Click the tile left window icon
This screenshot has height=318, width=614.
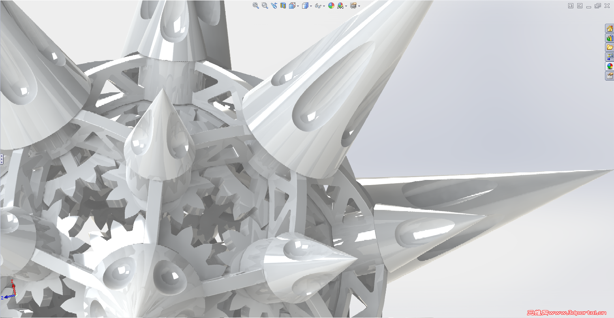[571, 6]
